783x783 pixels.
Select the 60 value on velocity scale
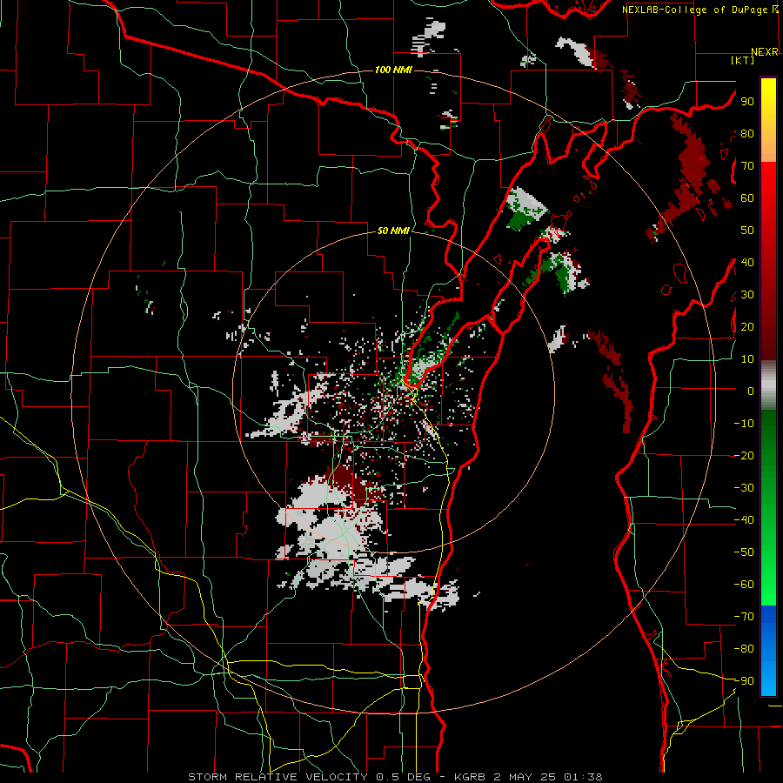point(747,198)
